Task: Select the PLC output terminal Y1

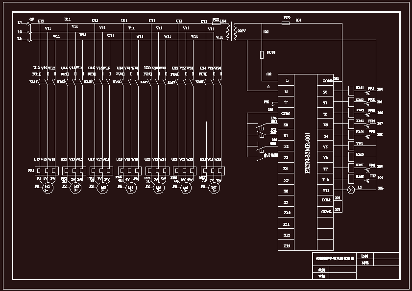Action: coord(325,103)
